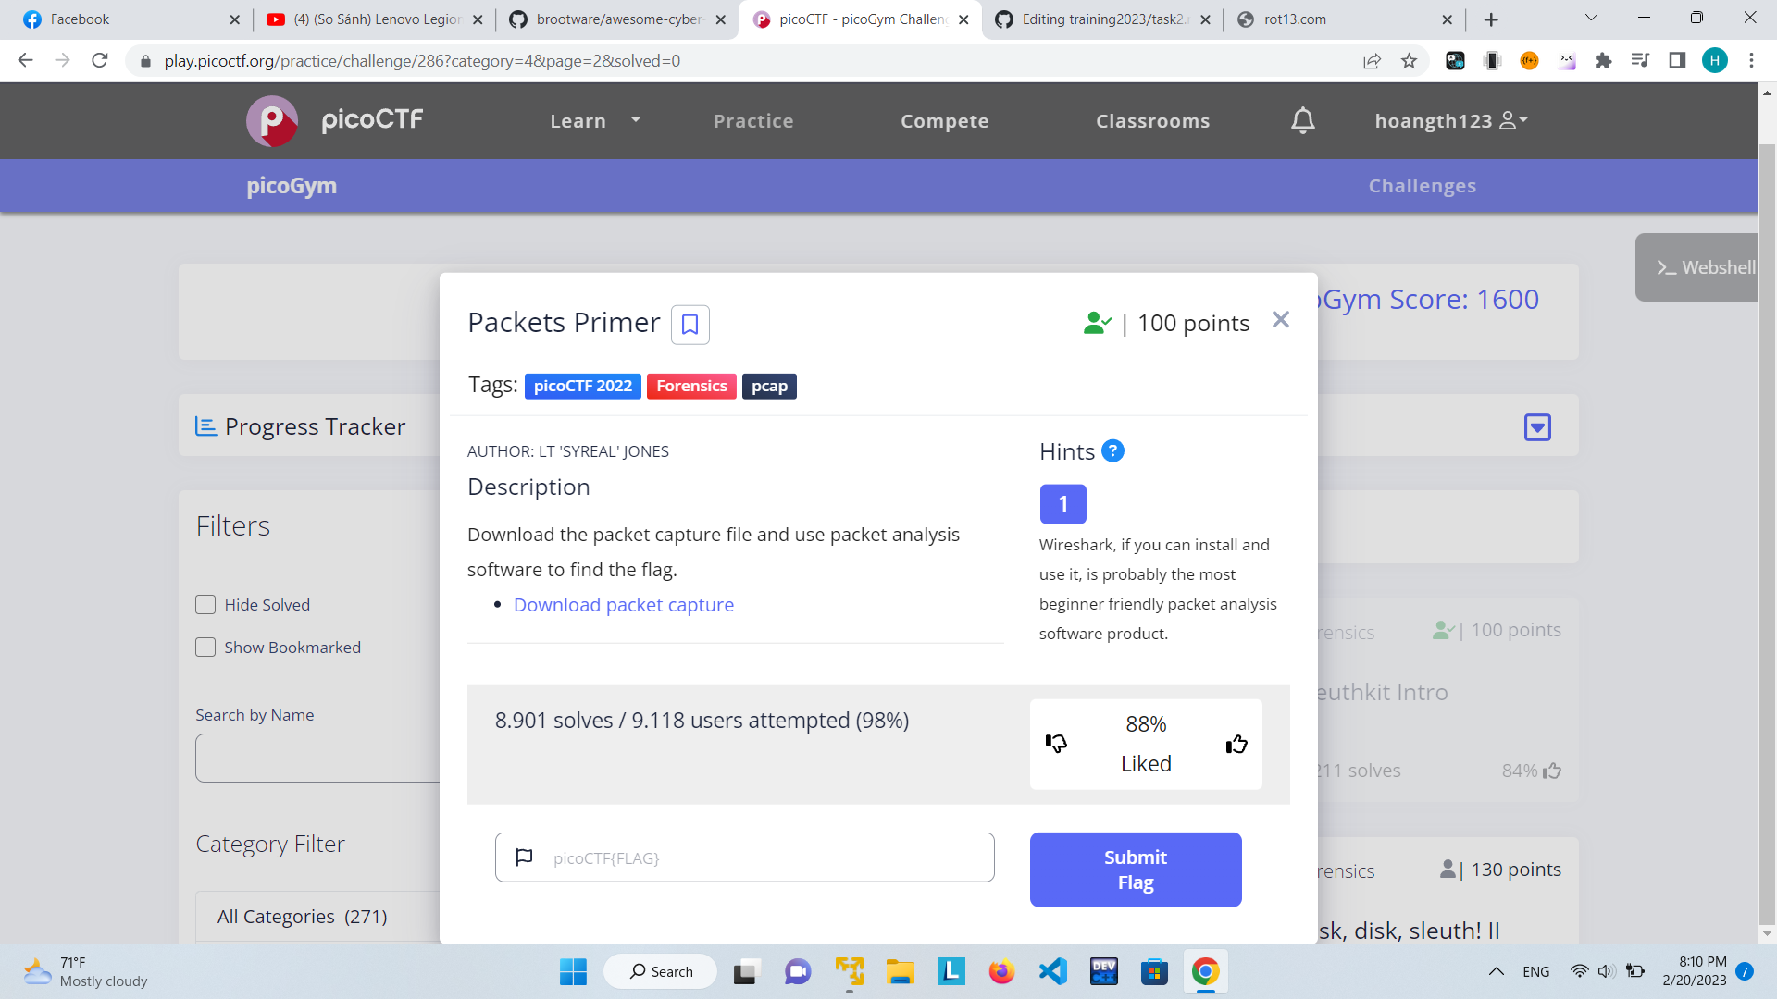Check the Show Bookmarked option

(205, 647)
